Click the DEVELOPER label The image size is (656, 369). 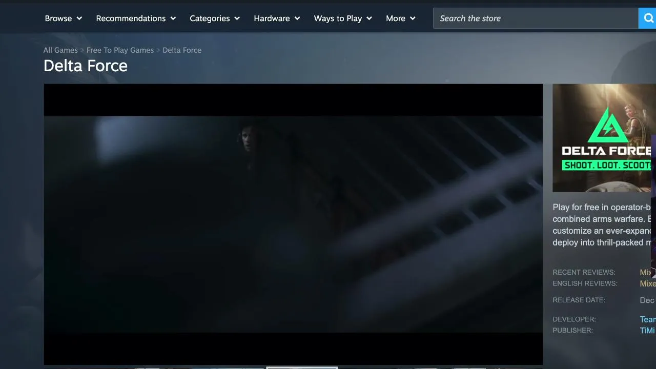click(x=574, y=319)
